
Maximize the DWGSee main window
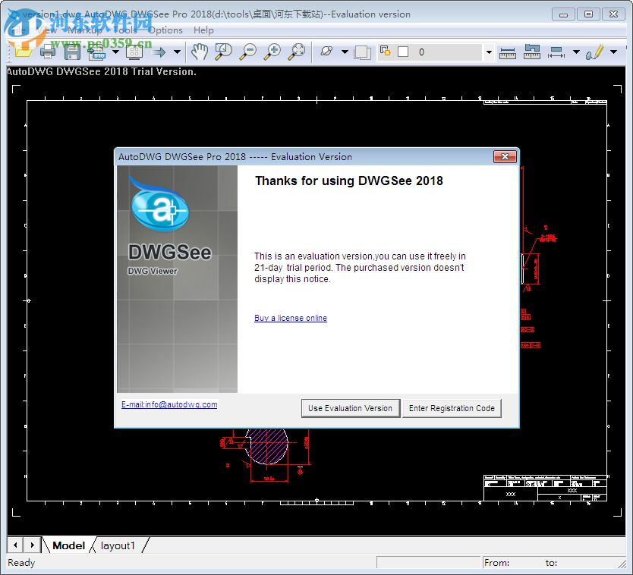point(588,14)
